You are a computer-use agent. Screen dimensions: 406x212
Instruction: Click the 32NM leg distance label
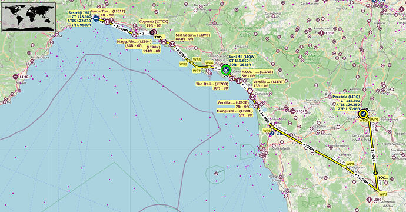point(309,148)
